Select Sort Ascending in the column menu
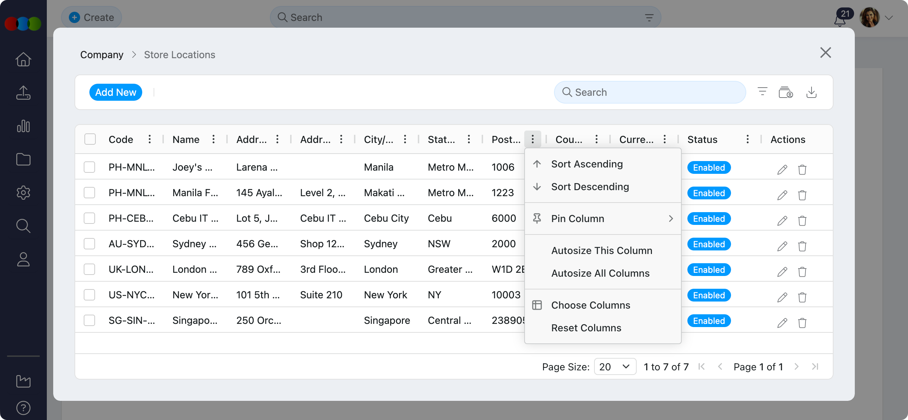 coord(587,164)
